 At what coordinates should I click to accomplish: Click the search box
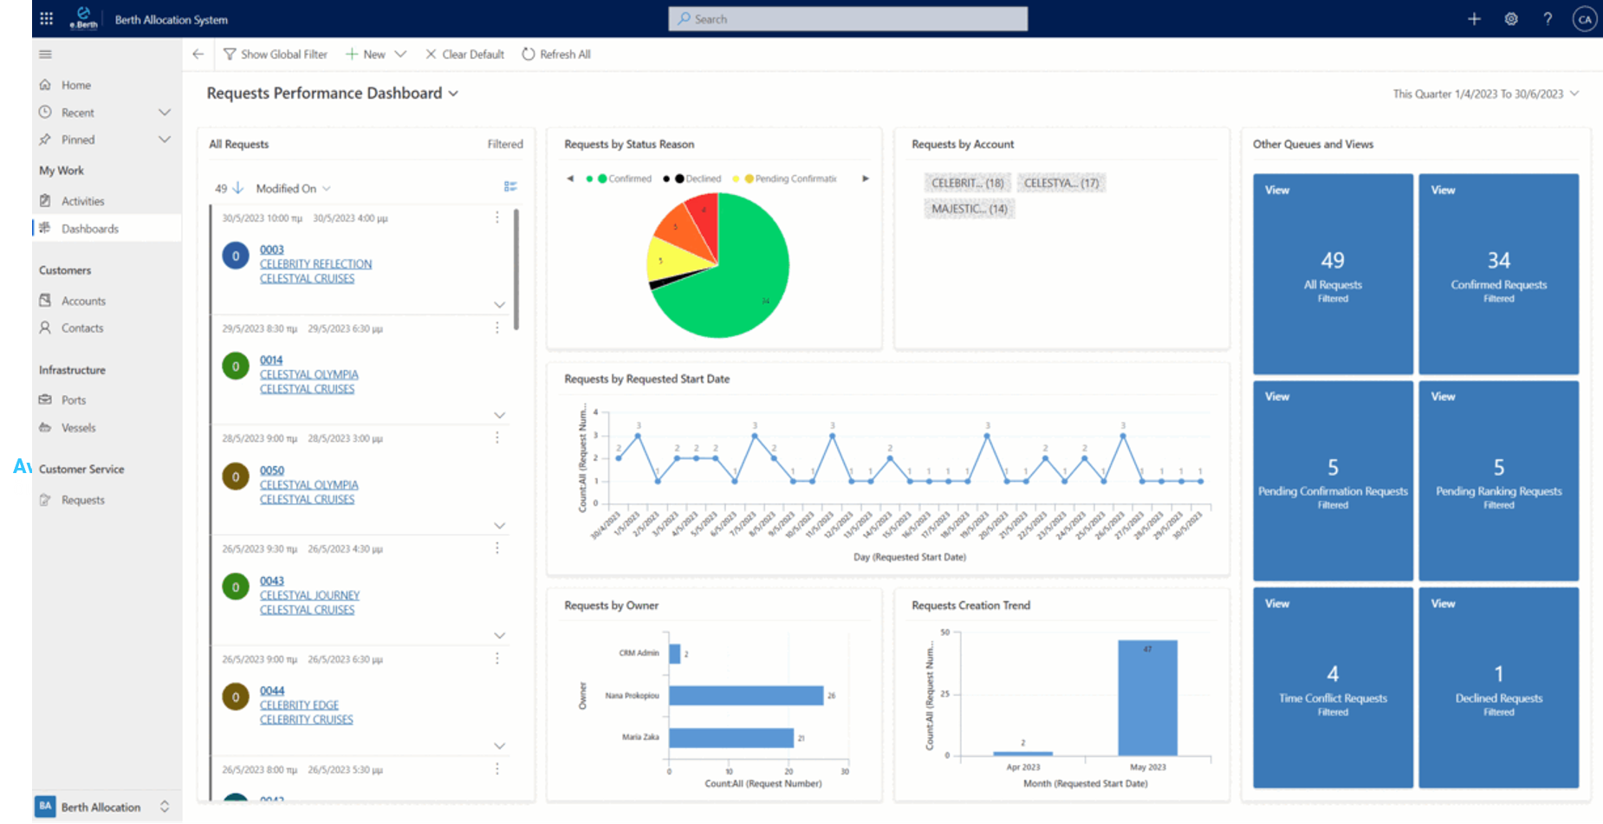847,18
